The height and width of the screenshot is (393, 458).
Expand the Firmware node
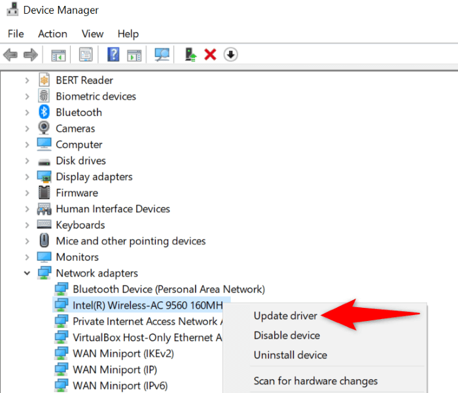point(27,193)
